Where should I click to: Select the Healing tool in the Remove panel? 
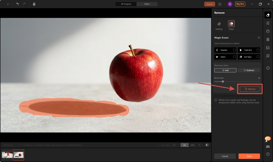coord(219,25)
